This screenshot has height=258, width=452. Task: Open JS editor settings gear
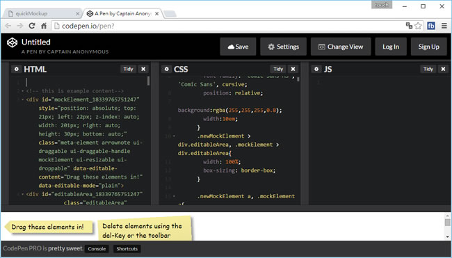point(316,69)
